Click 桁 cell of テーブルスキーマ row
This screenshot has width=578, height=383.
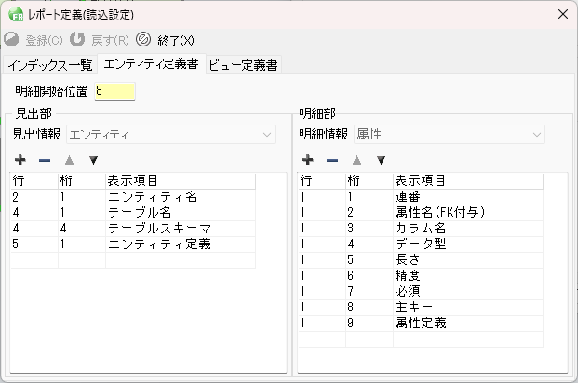point(82,229)
